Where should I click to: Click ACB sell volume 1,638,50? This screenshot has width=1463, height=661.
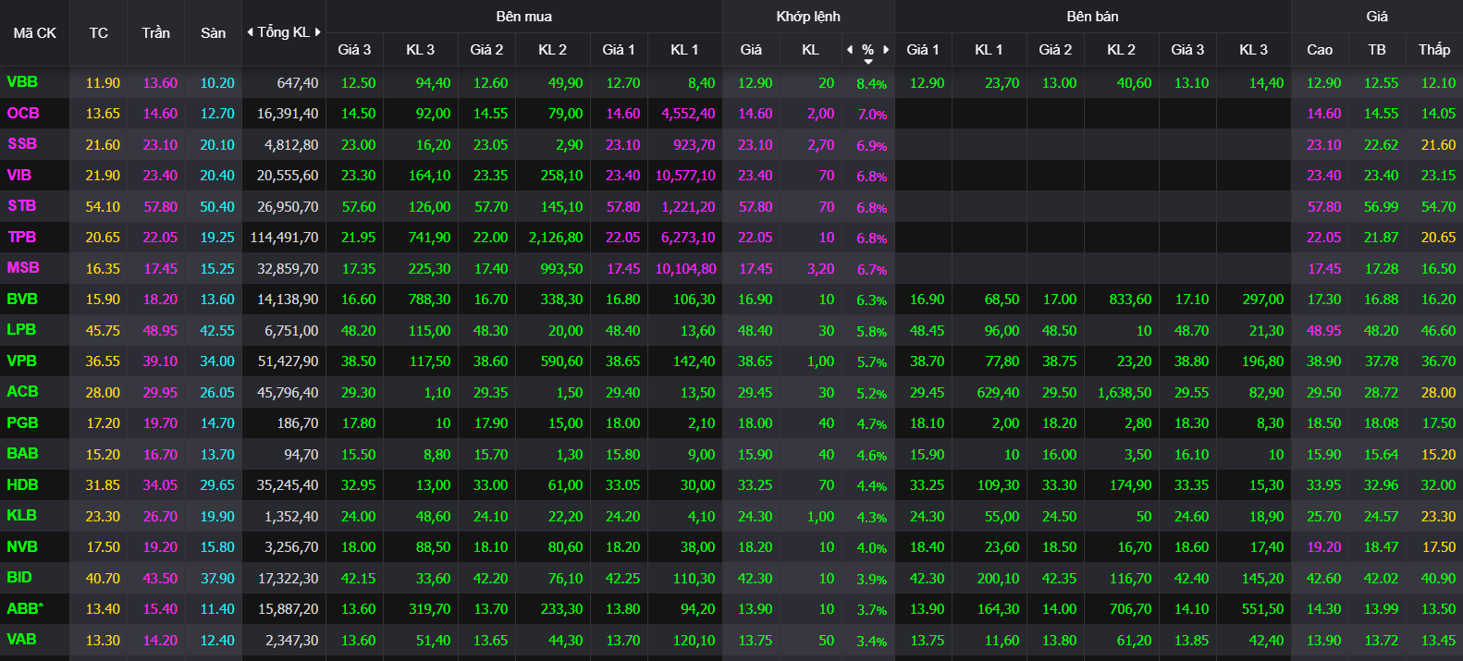pyautogui.click(x=1125, y=393)
